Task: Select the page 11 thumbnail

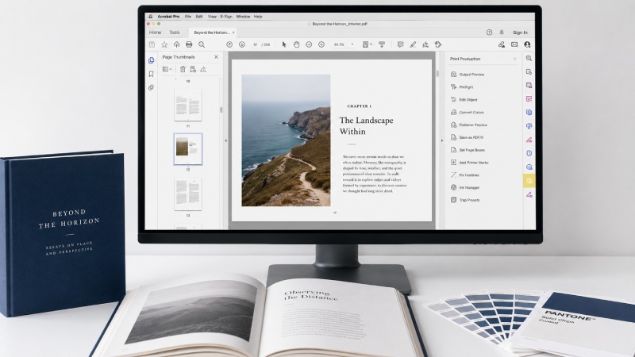Action: (188, 106)
